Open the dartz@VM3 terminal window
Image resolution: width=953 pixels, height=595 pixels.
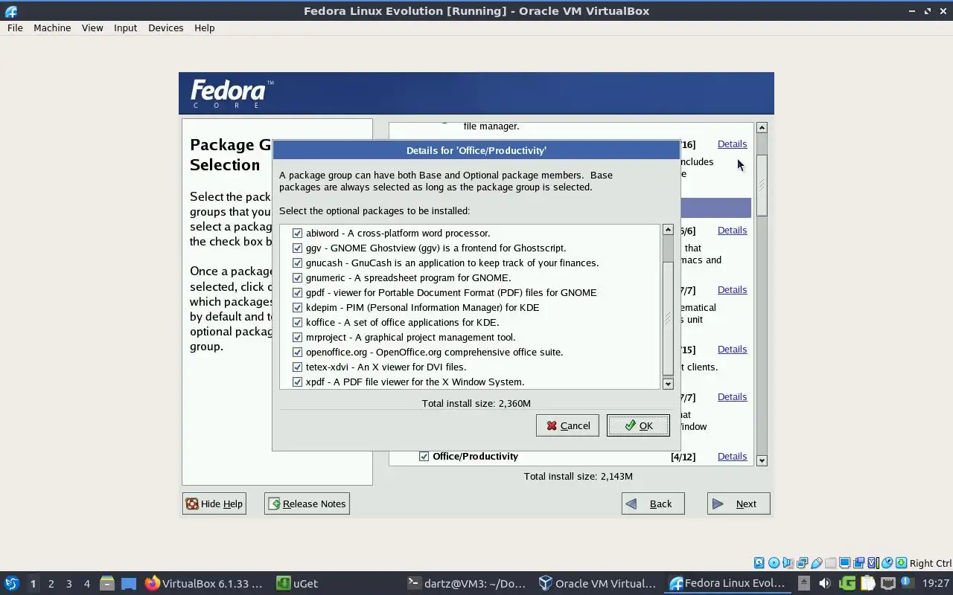coord(468,583)
